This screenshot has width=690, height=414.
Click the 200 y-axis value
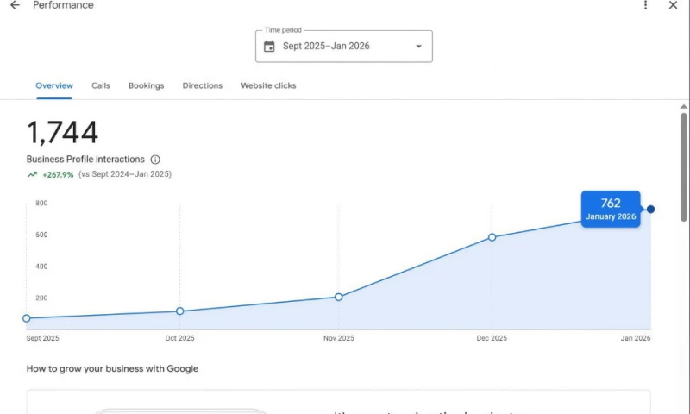[x=41, y=298]
